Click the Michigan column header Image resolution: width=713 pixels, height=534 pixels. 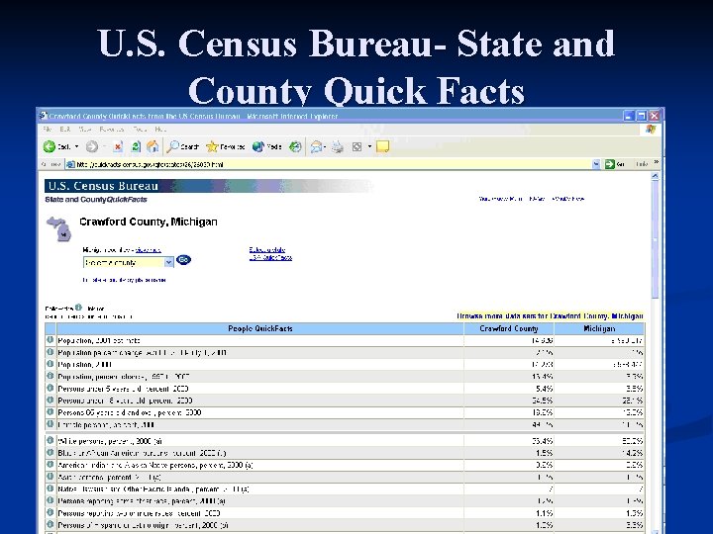pyautogui.click(x=599, y=328)
